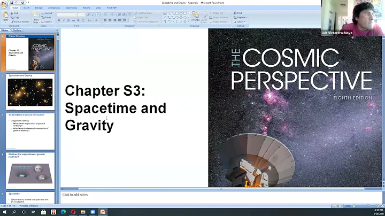
Task: Open Microsoft Edge from taskbar
Action: pyautogui.click(x=63, y=212)
